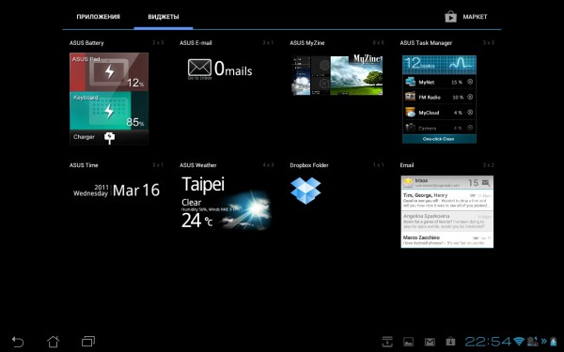Viewport: 564px width, 352px height.
Task: Click the ASUS MyZine widget title
Action: (x=307, y=43)
